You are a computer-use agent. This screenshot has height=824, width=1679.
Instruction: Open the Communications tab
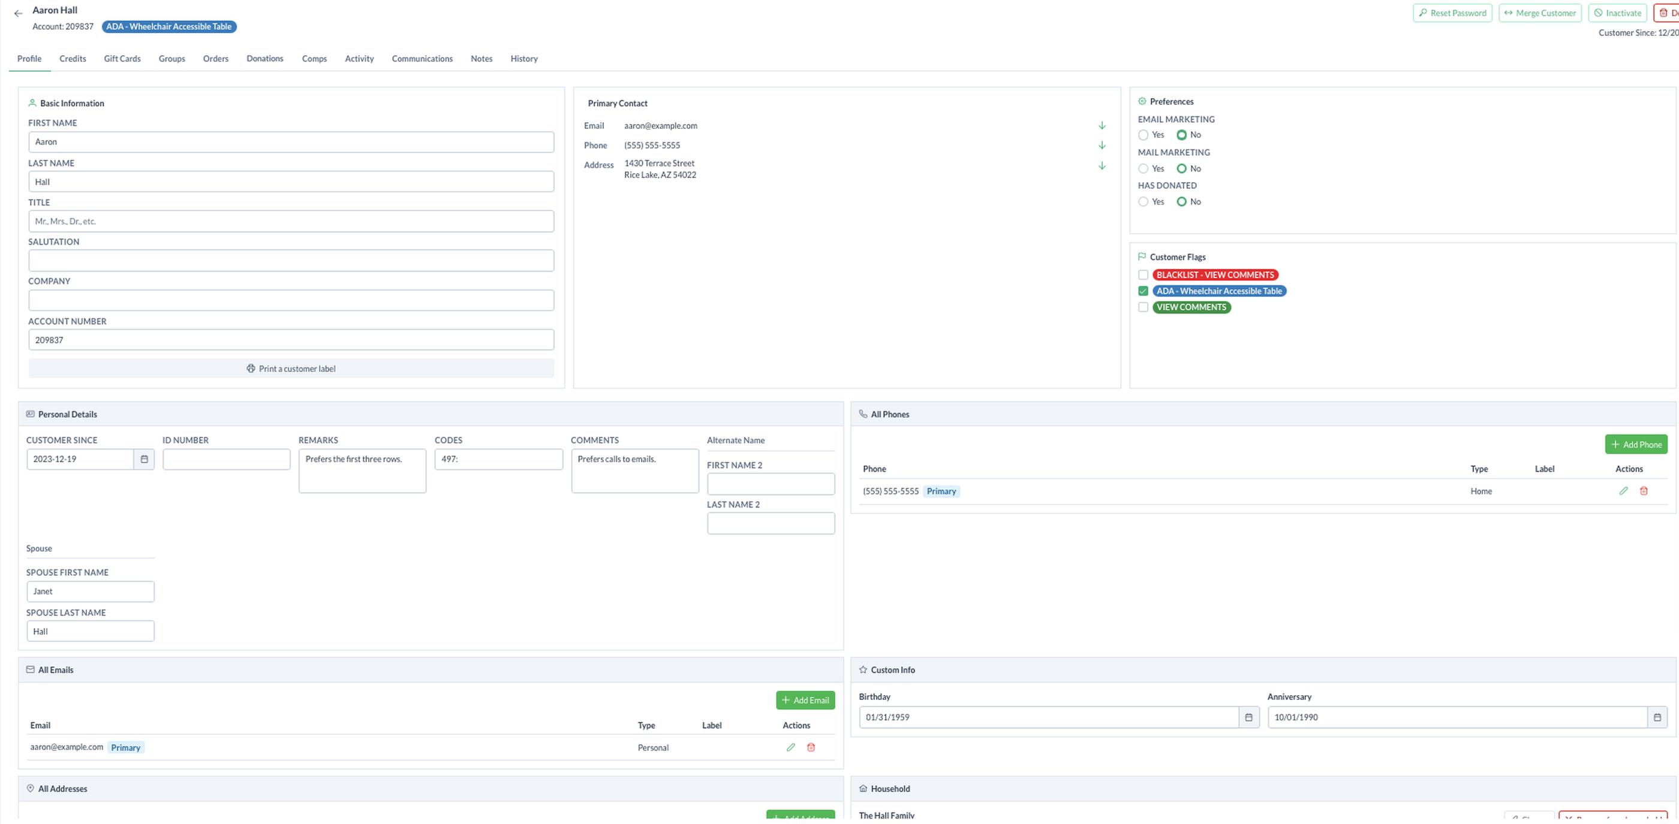[x=422, y=59]
